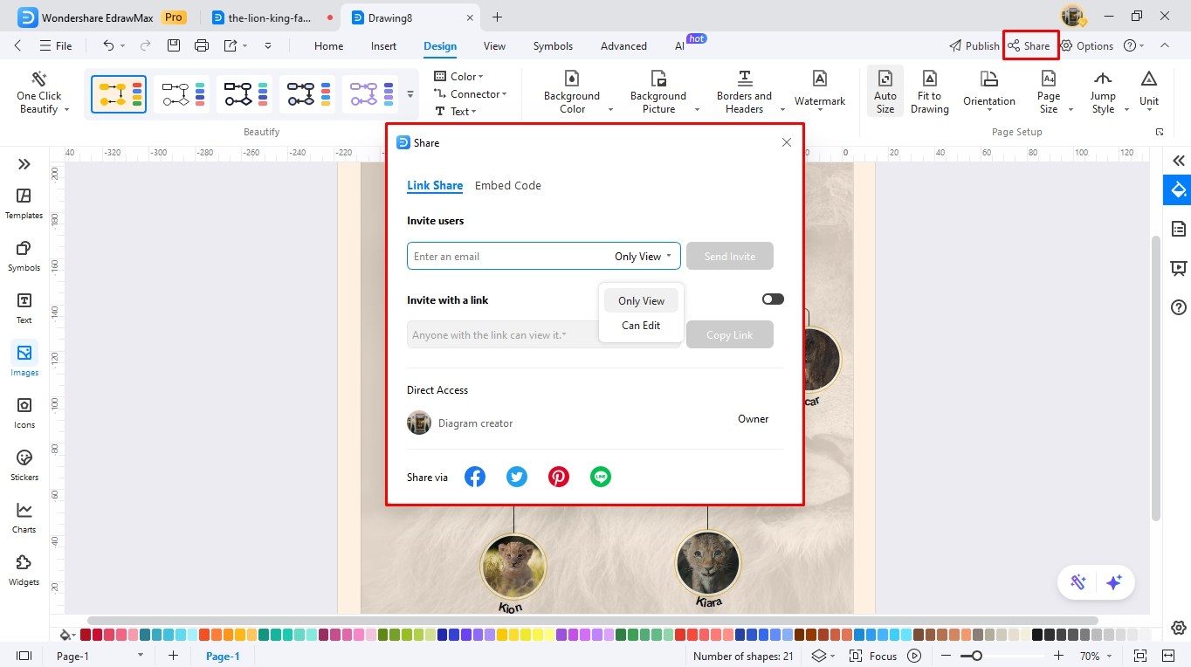Click the magic wand floating button
Viewport: 1191px width, 667px height.
pos(1078,582)
